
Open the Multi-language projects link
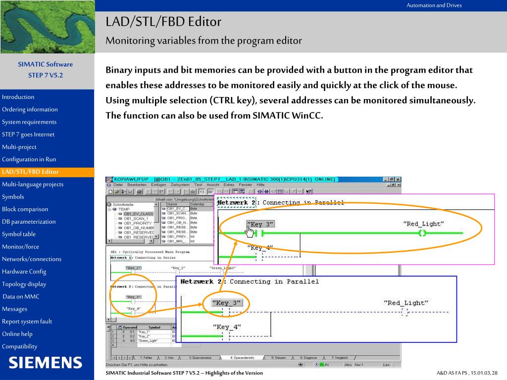[33, 185]
